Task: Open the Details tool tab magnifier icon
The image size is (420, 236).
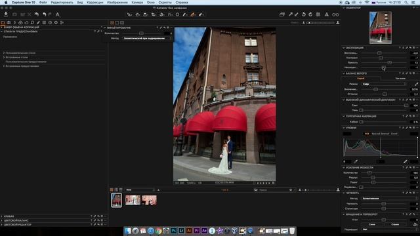Action: pyautogui.click(x=32, y=23)
